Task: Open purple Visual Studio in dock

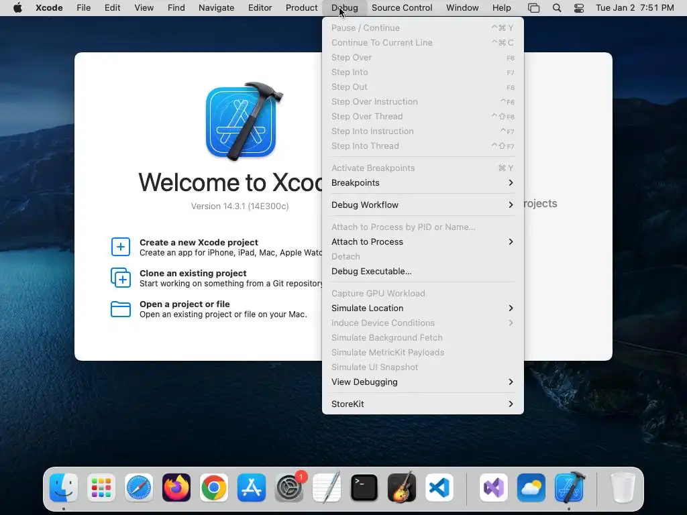Action: click(x=494, y=488)
